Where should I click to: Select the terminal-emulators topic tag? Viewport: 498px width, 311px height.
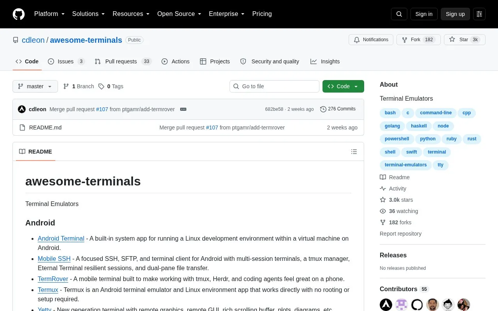pyautogui.click(x=405, y=165)
